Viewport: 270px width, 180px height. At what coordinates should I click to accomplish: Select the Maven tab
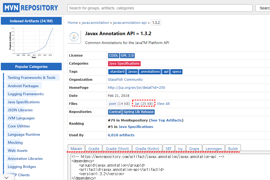(x=76, y=148)
